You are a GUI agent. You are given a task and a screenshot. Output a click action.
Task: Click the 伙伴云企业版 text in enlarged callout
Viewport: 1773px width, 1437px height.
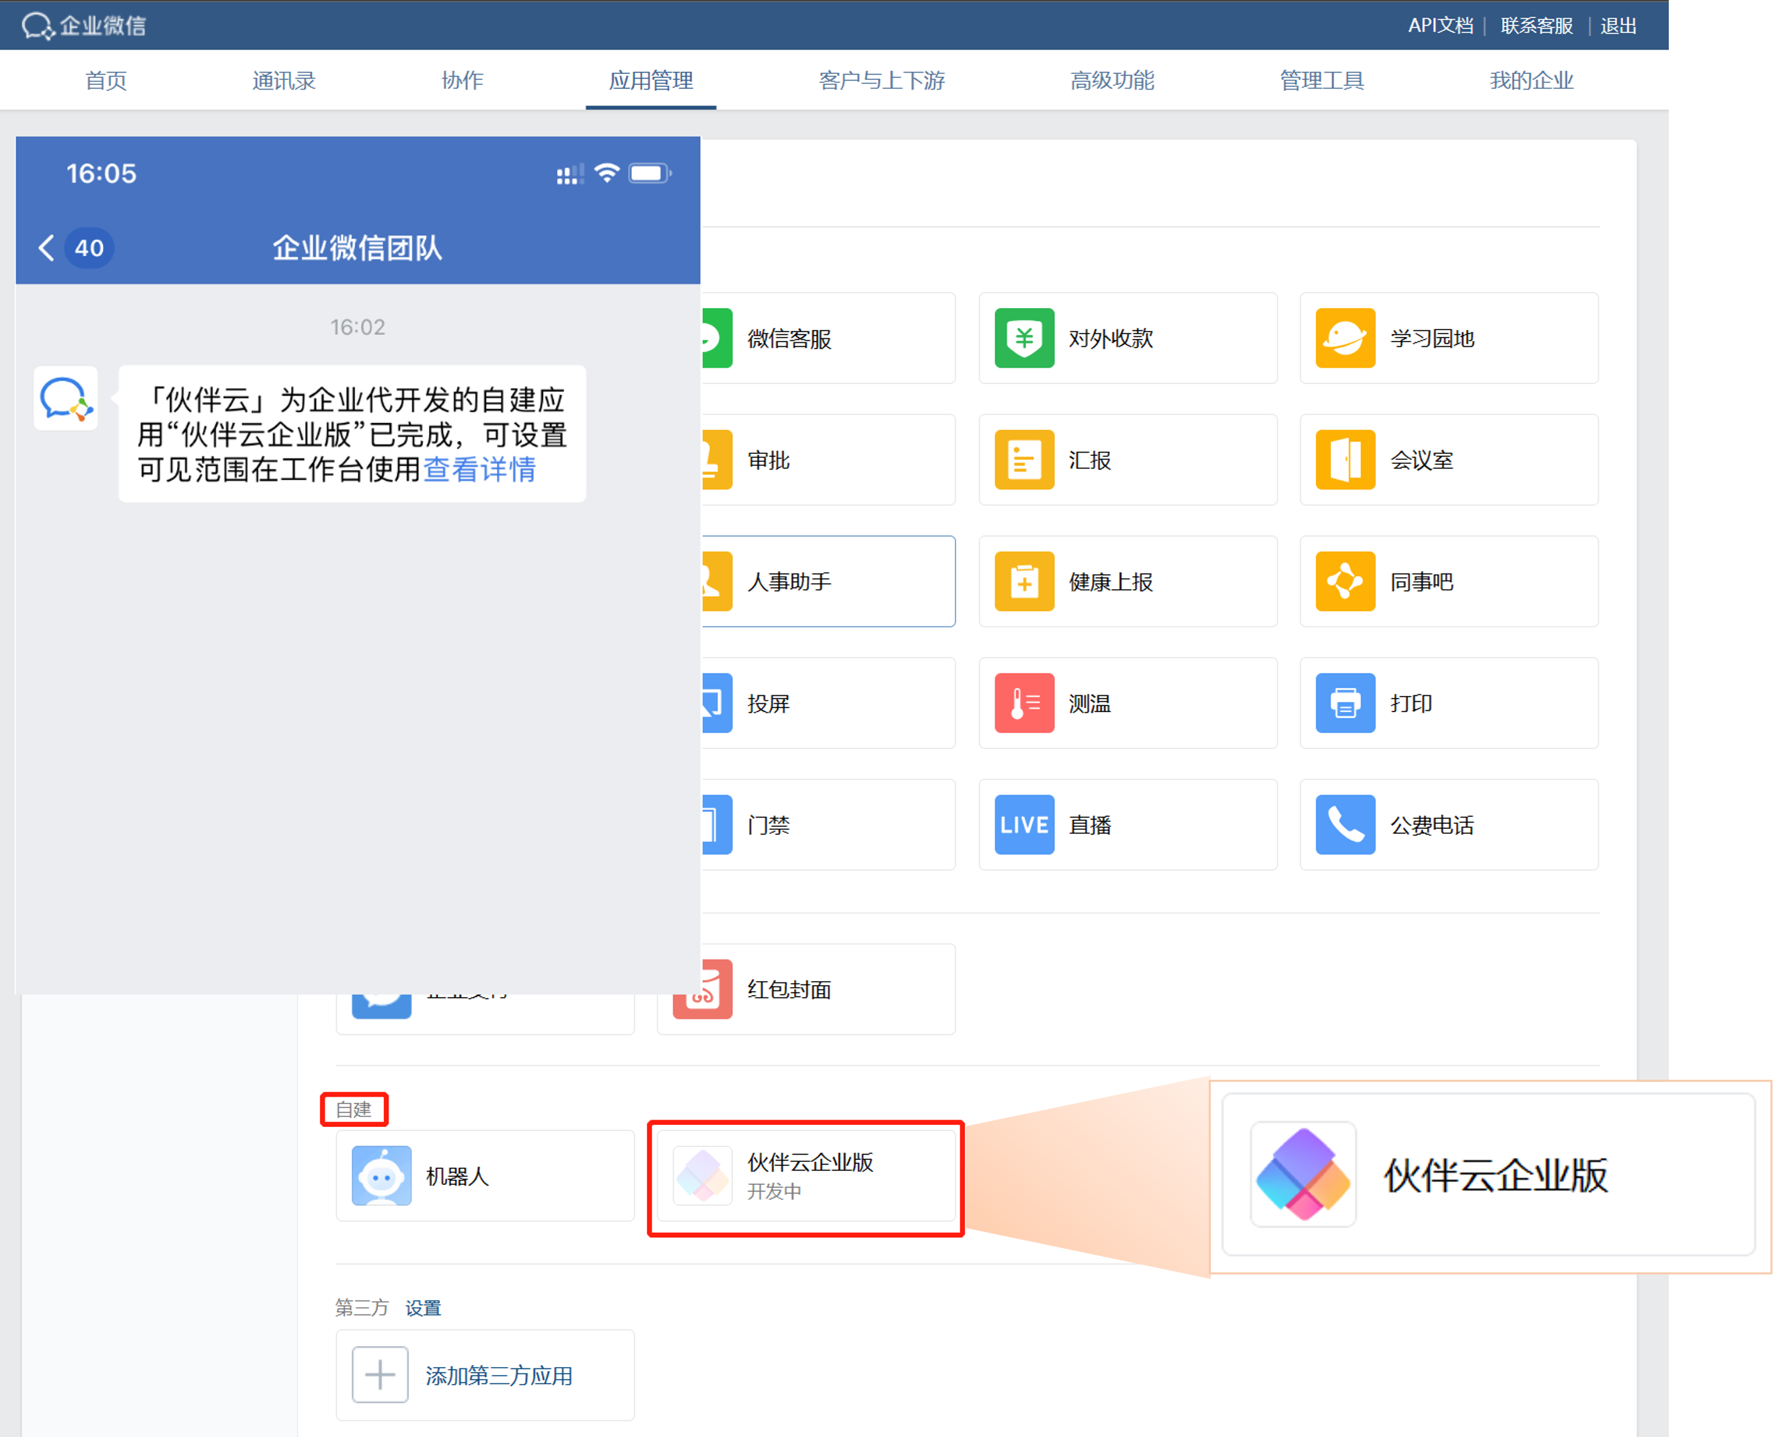[x=1496, y=1175]
